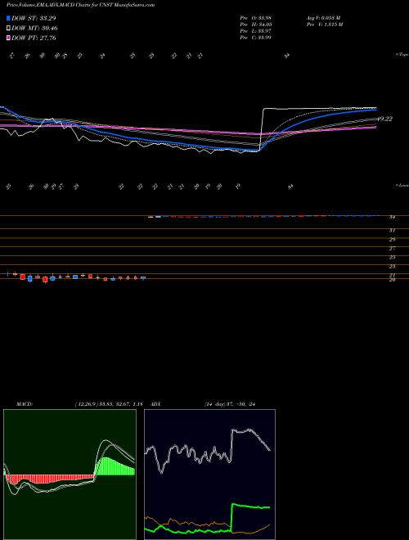
Task: Click the 31 price axis label
Action: tap(392, 231)
